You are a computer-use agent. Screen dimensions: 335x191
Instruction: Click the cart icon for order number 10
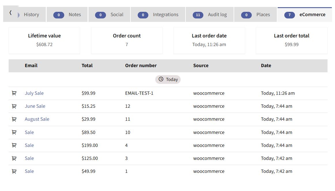tap(14, 132)
